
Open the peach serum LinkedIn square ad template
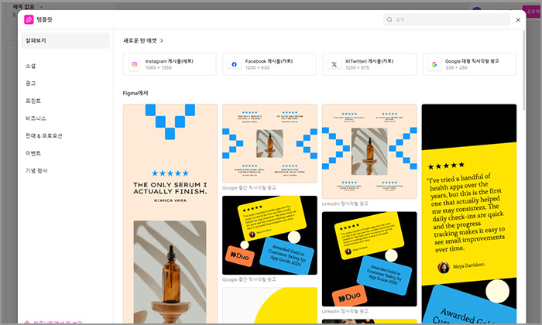369,151
